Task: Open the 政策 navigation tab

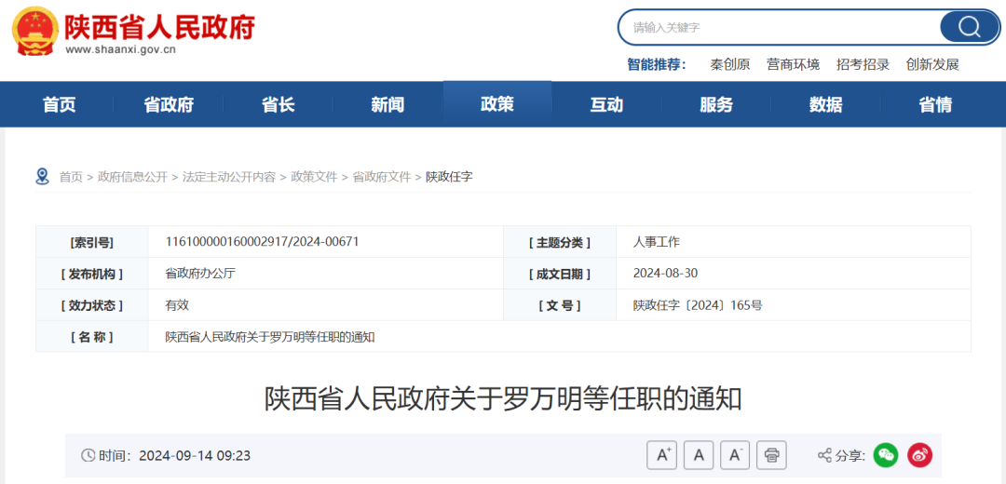Action: pyautogui.click(x=497, y=104)
